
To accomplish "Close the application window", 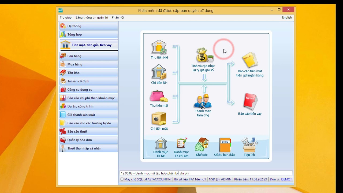I will 288,10.
